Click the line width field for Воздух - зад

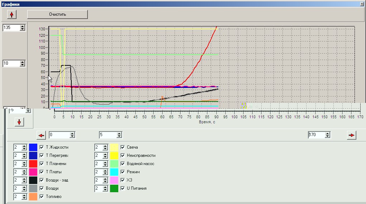coord(18,180)
